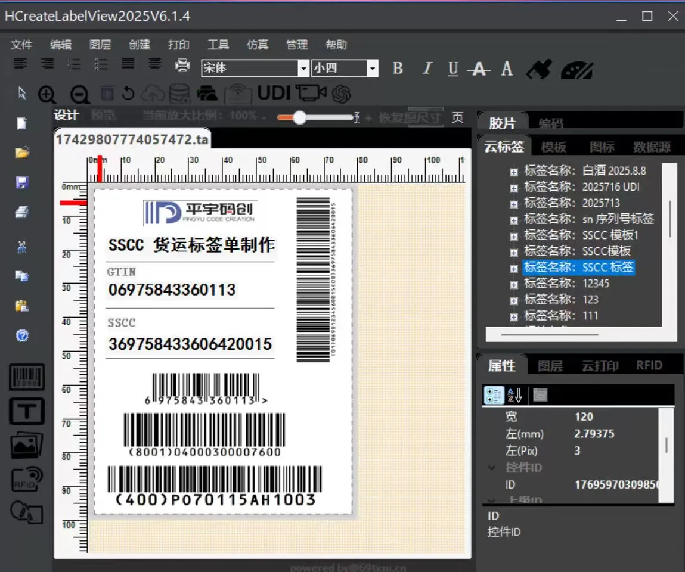The height and width of the screenshot is (572, 685).
Task: Click the paste clipboard icon in sidebar
Action: pyautogui.click(x=22, y=306)
